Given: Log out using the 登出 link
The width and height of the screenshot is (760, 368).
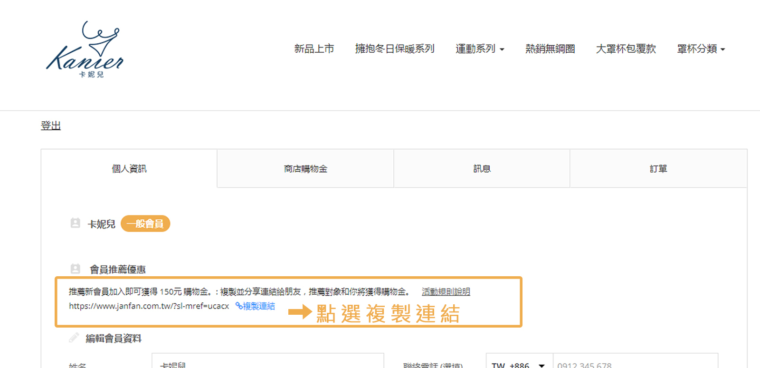Looking at the screenshot, I should pyautogui.click(x=51, y=126).
